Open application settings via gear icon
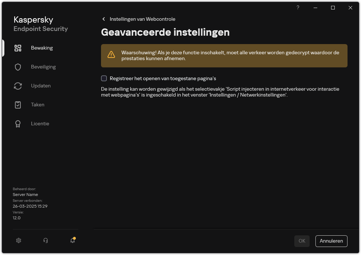This screenshot has height=255, width=361. [x=18, y=240]
